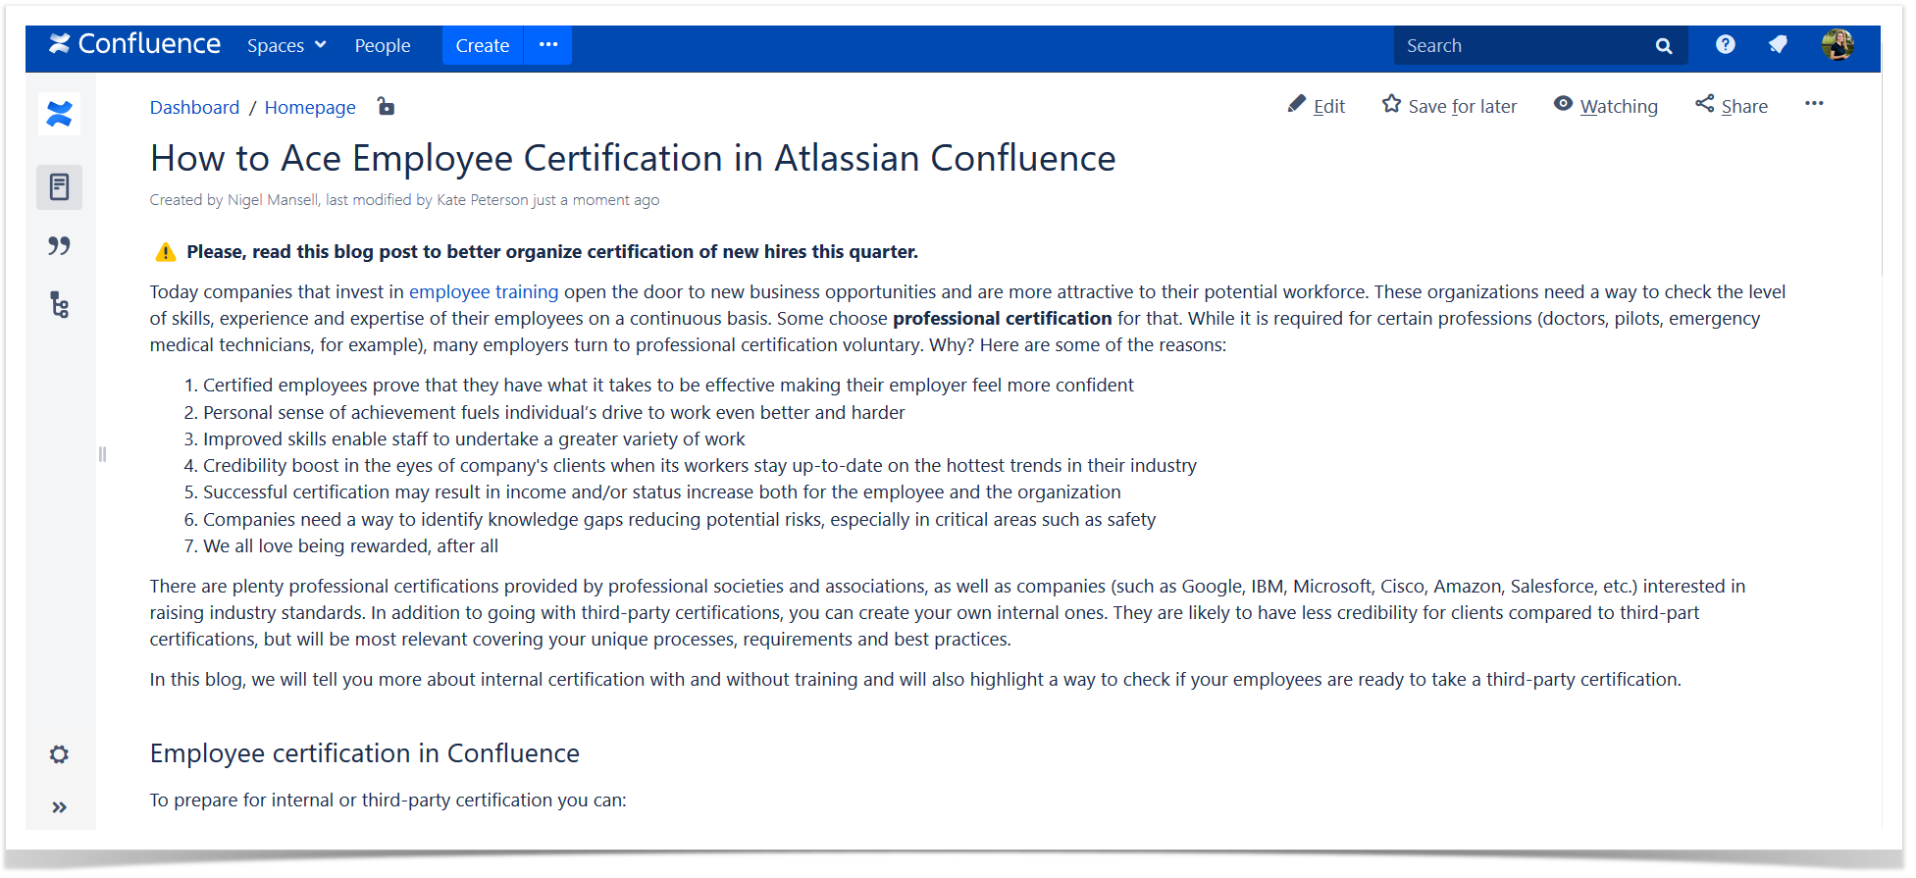1916x878 pixels.
Task: Click list item starting 'Successful certification may result'
Action: pyautogui.click(x=662, y=492)
